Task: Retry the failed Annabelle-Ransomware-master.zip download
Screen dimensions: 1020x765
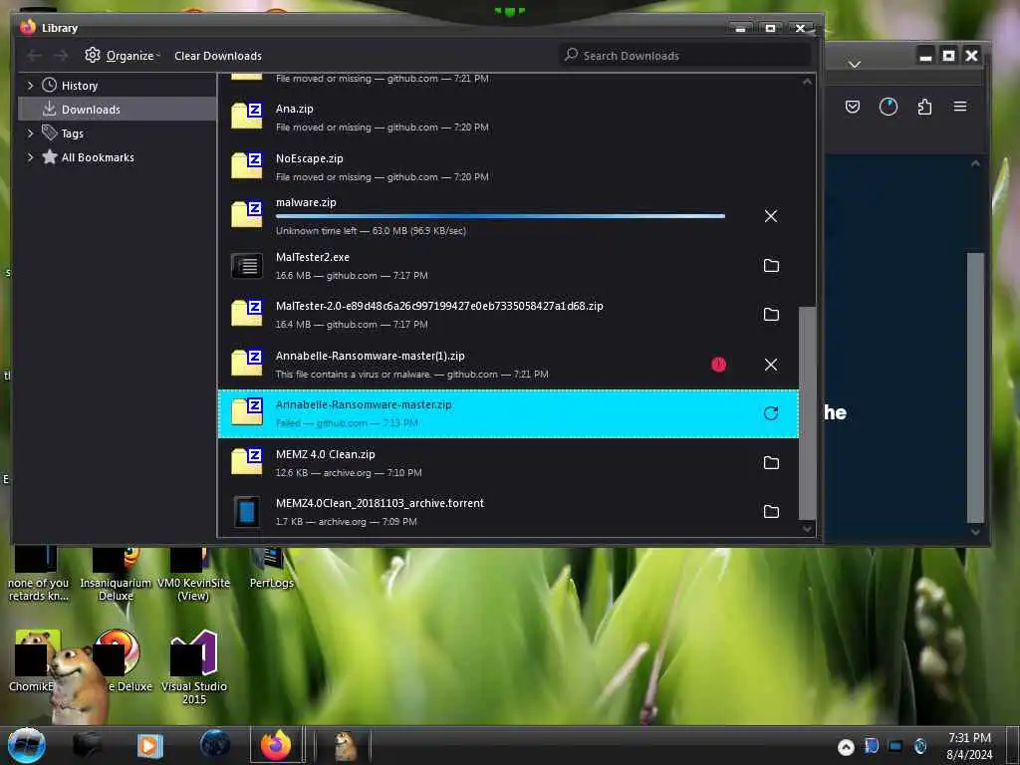Action: [x=771, y=413]
